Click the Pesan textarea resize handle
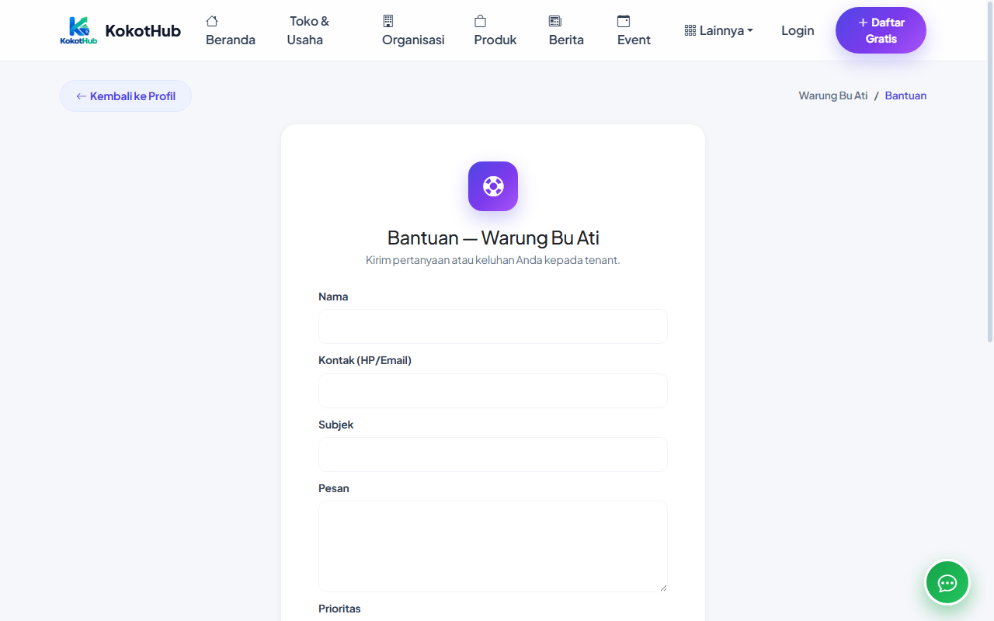The height and width of the screenshot is (621, 994). pyautogui.click(x=662, y=587)
